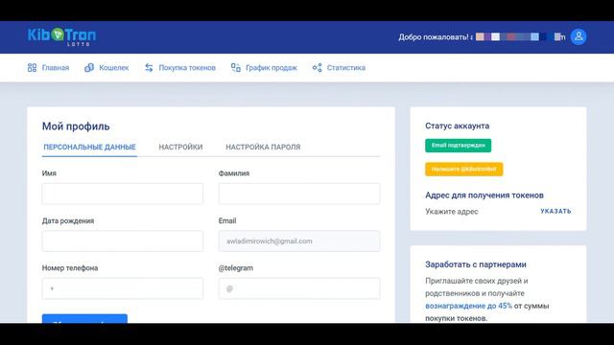The height and width of the screenshot is (345, 614).
Task: Click the green Email подтвержден badge
Action: pyautogui.click(x=459, y=146)
